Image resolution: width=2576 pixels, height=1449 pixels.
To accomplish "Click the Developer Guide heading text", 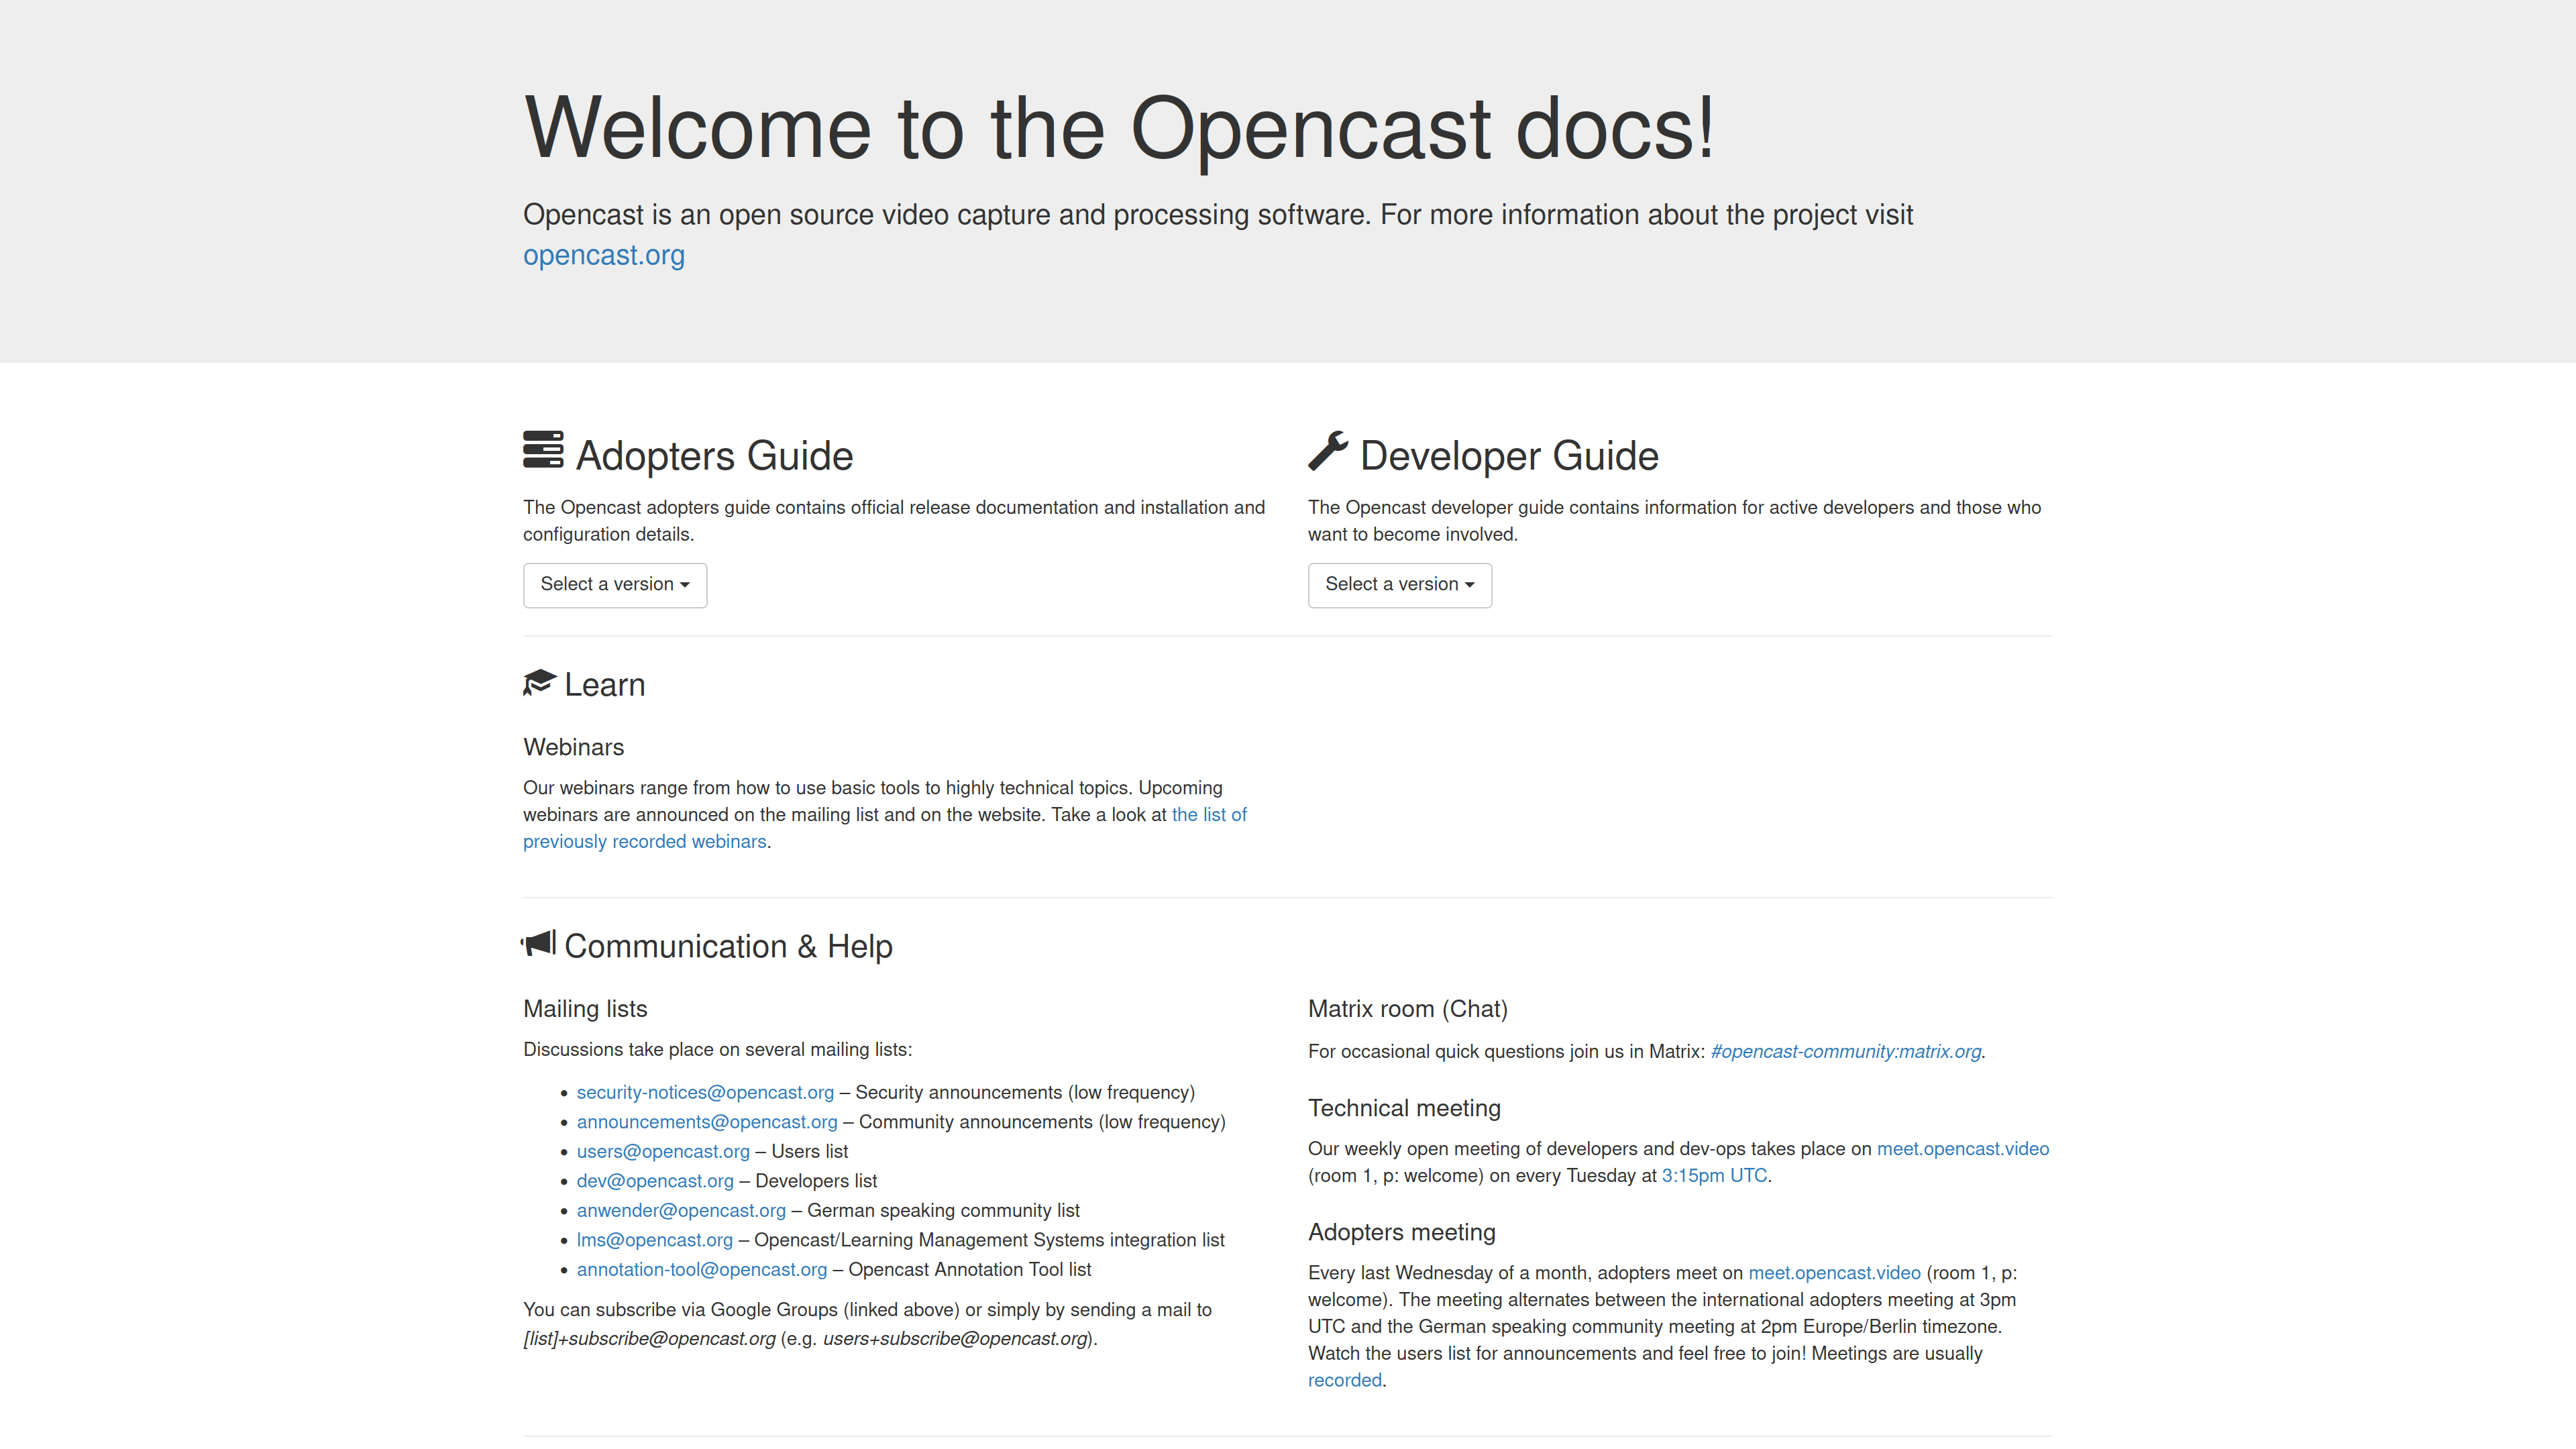I will point(1509,455).
